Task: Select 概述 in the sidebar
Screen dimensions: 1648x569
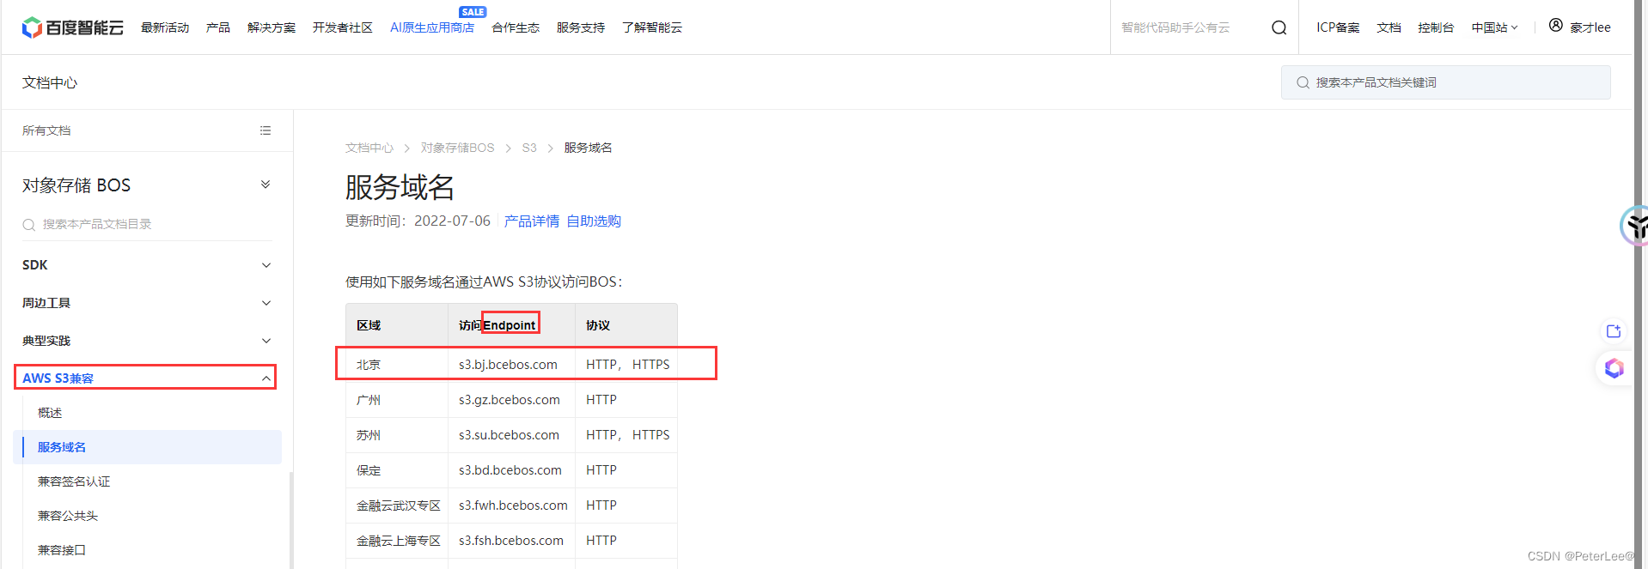Action: [x=50, y=413]
